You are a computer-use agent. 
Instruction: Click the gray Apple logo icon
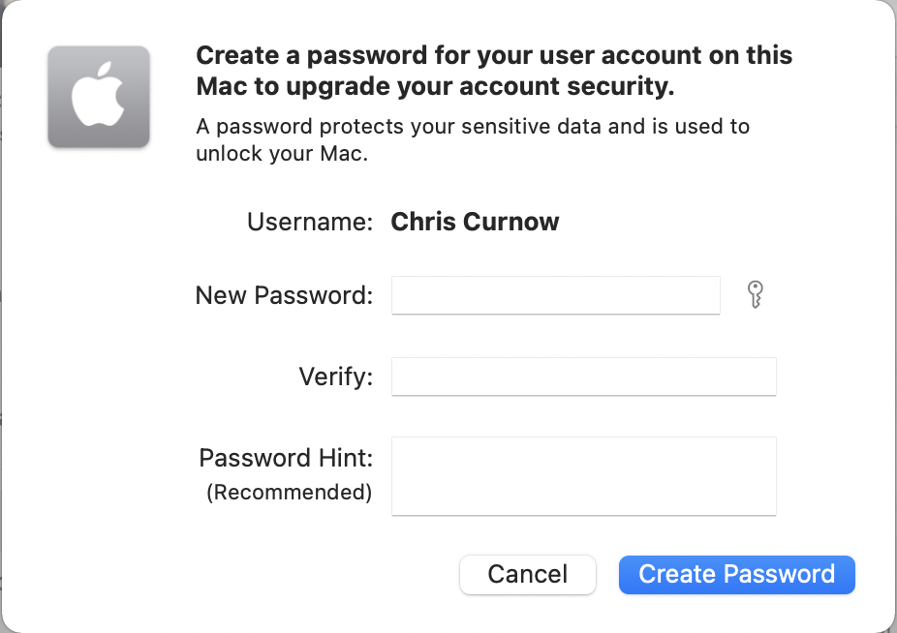99,97
